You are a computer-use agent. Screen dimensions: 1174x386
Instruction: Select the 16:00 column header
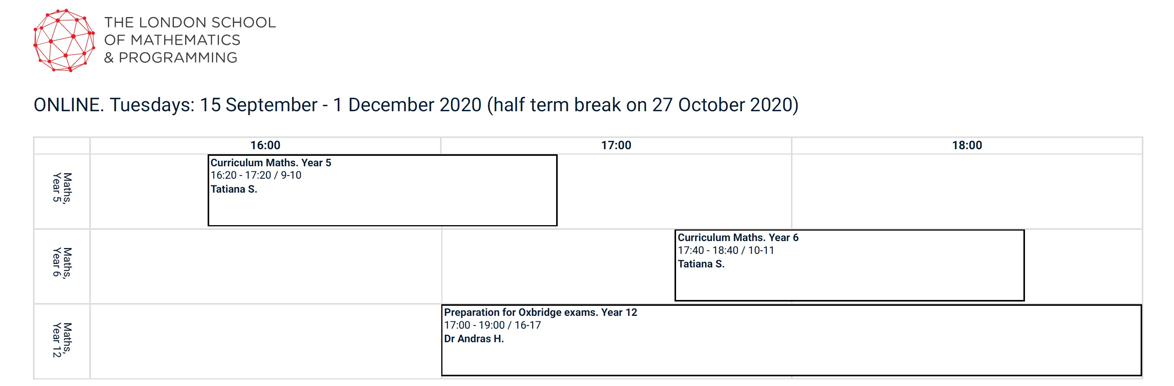tap(265, 145)
